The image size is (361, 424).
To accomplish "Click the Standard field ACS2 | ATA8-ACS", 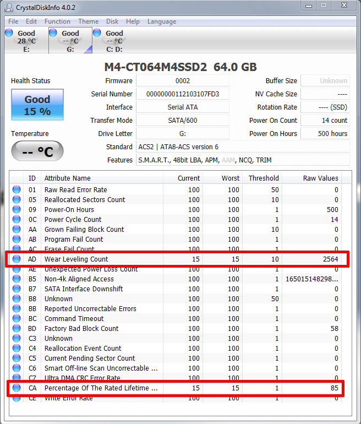I will [x=243, y=147].
